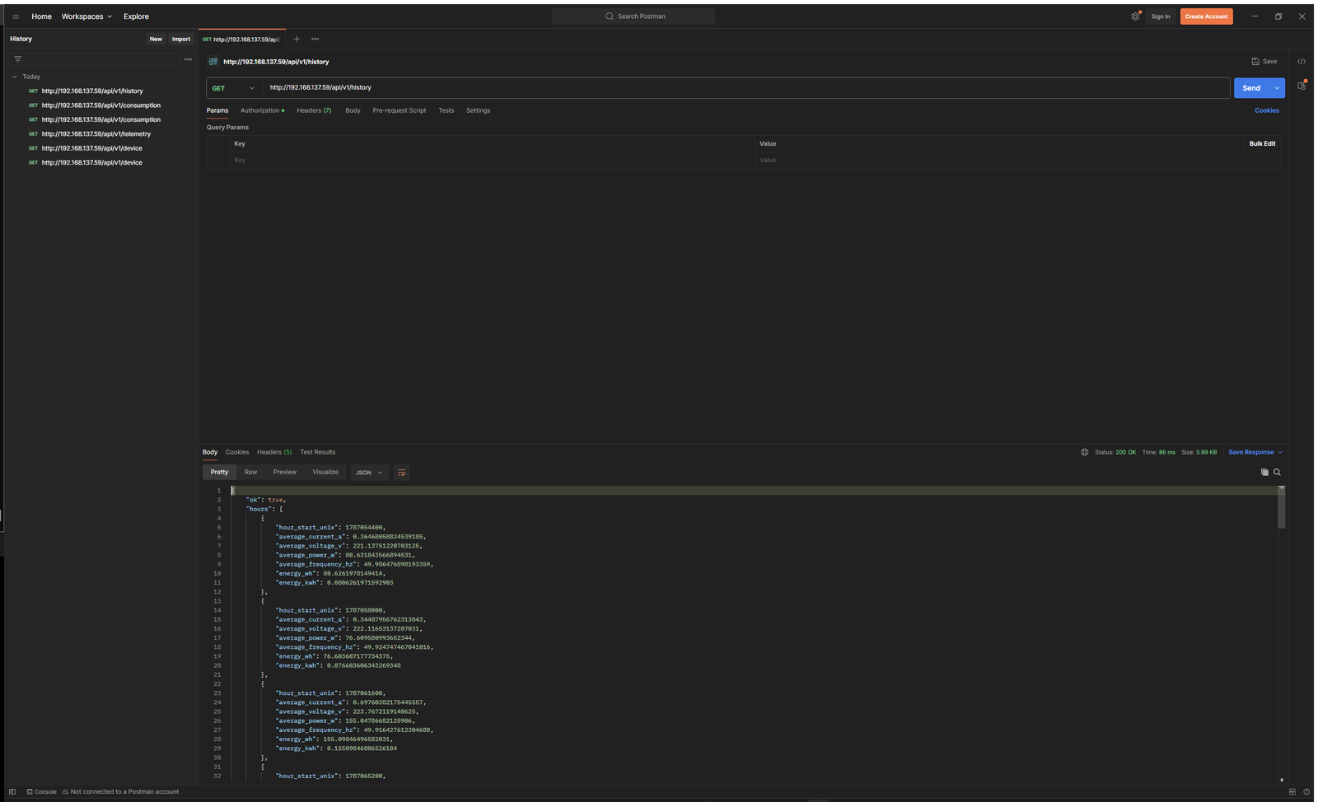Open history filter icon in sidebar
Image resolution: width=1318 pixels, height=802 pixels.
coord(18,59)
